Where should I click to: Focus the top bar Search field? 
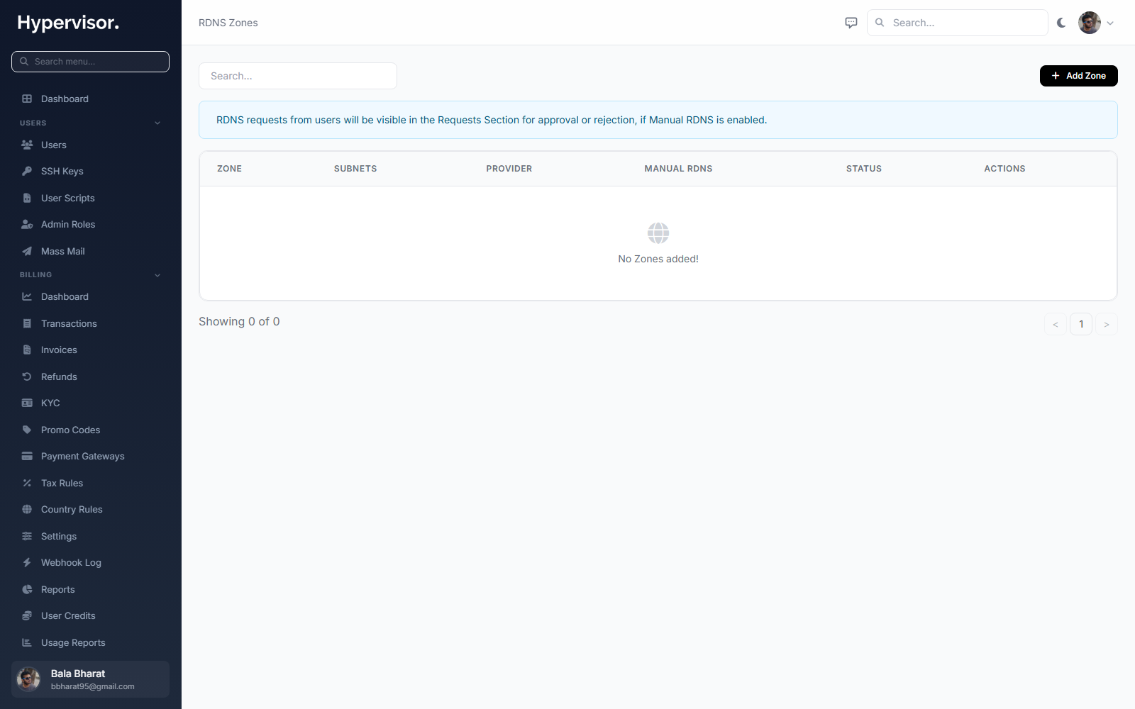click(957, 23)
